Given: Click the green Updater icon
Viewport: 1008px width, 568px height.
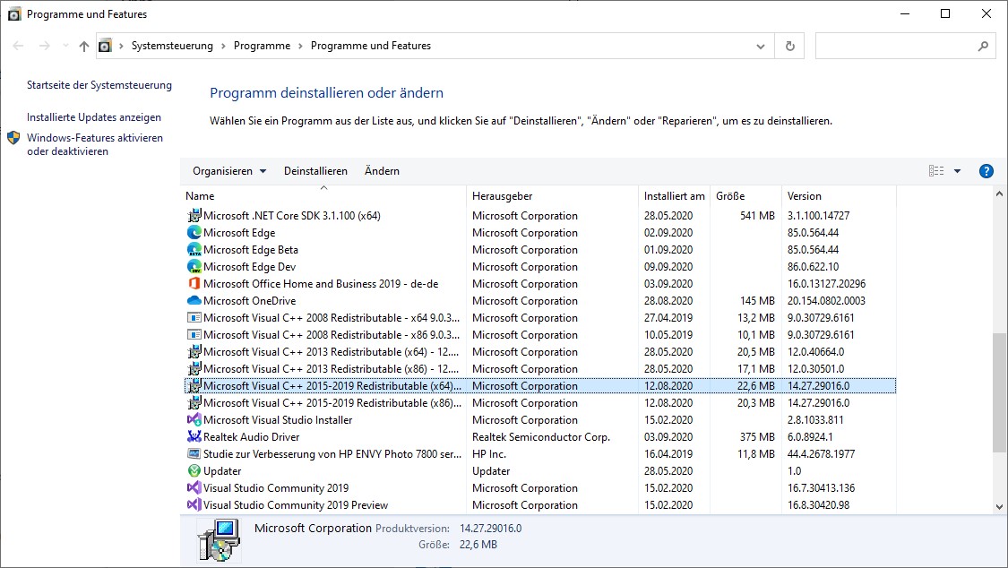Looking at the screenshot, I should point(194,471).
